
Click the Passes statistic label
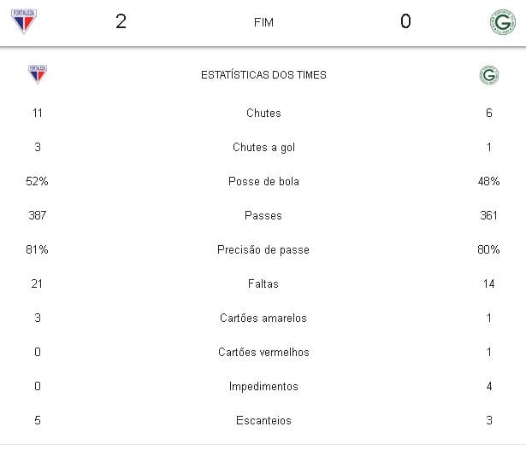[263, 215]
